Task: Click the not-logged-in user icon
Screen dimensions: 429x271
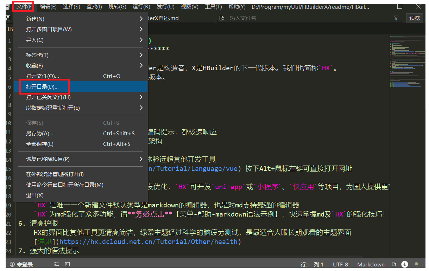Action: (x=12, y=264)
